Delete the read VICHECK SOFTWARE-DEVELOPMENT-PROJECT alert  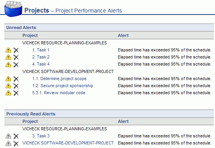pyautogui.click(x=16, y=144)
